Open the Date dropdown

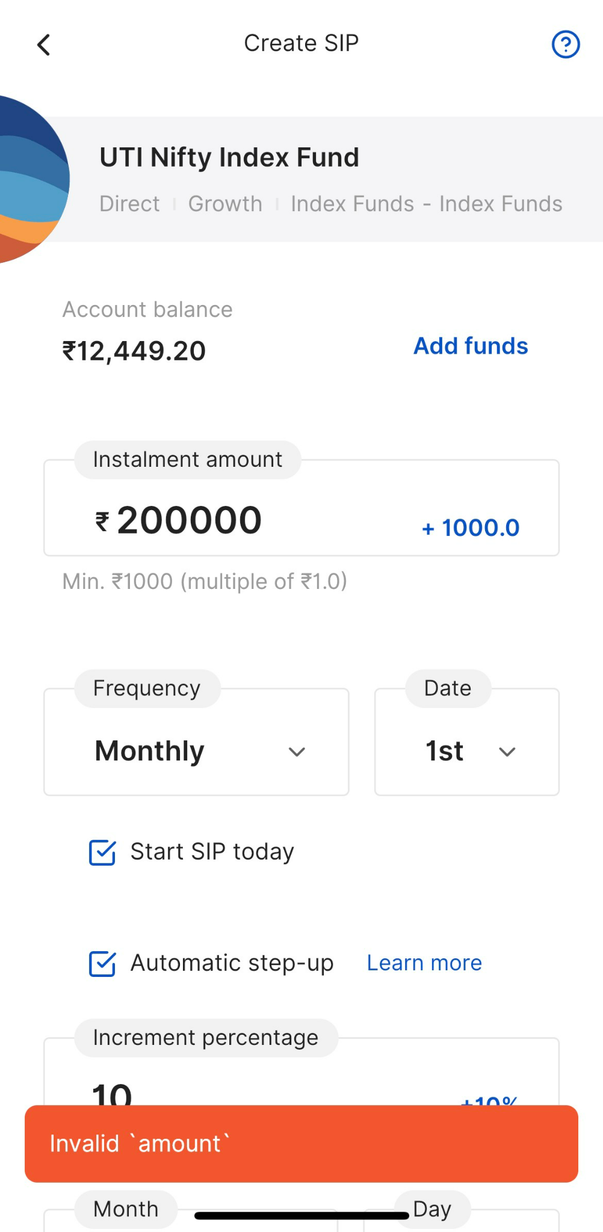tap(466, 751)
